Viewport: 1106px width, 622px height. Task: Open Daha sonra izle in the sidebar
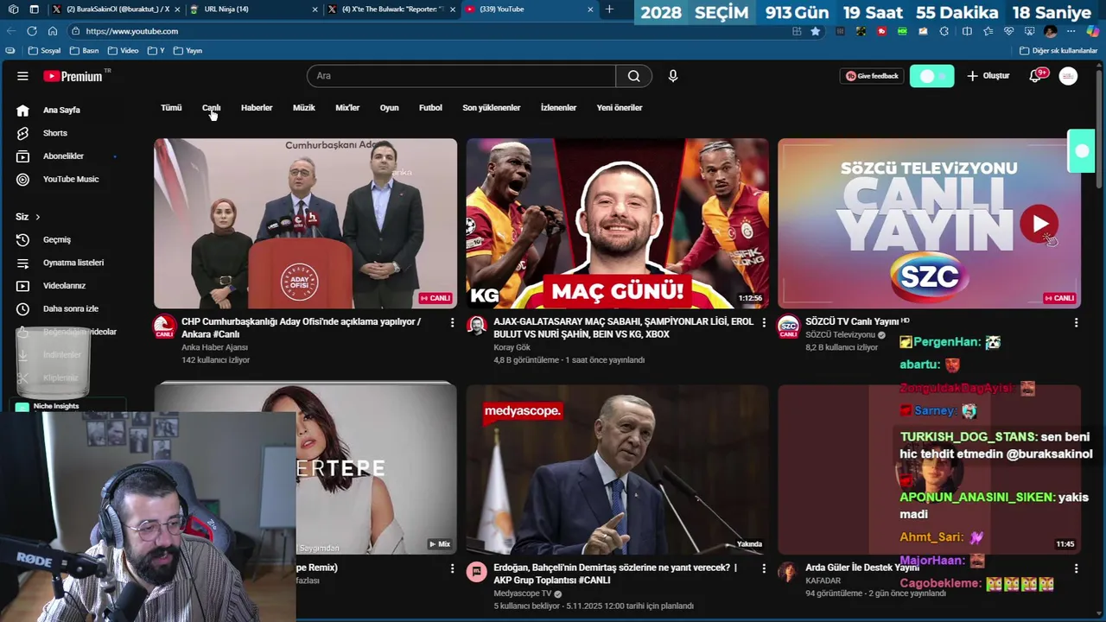[x=70, y=308]
